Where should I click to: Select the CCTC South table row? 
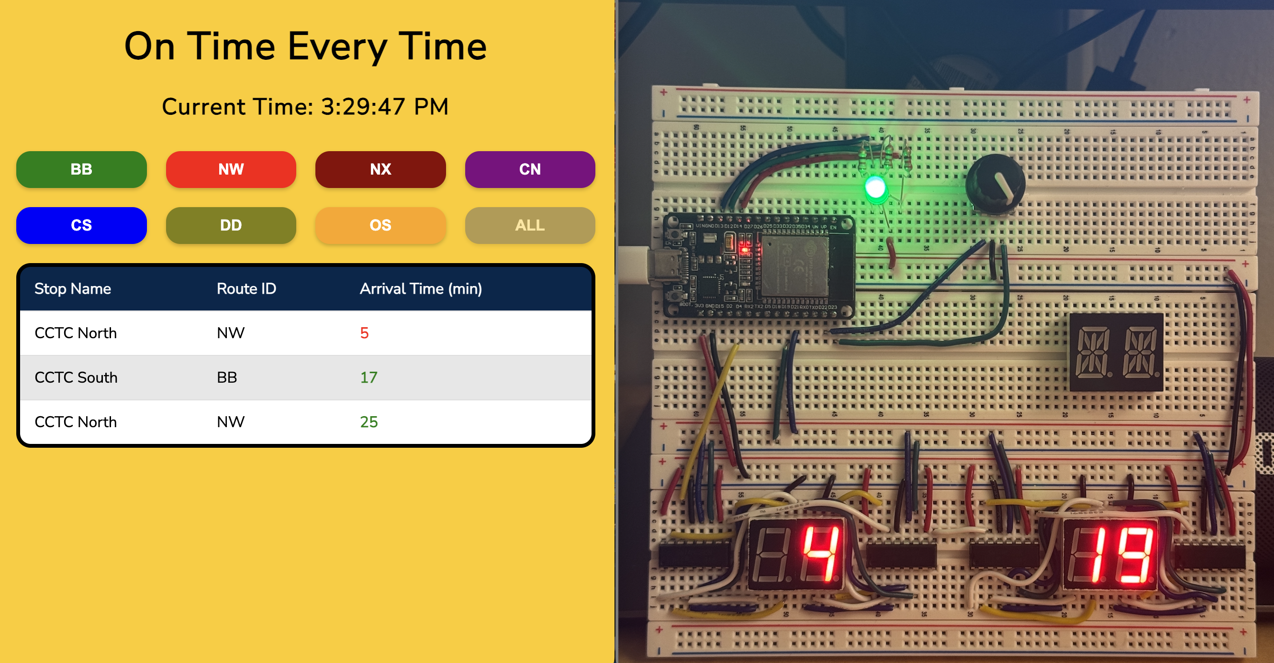pyautogui.click(x=76, y=378)
